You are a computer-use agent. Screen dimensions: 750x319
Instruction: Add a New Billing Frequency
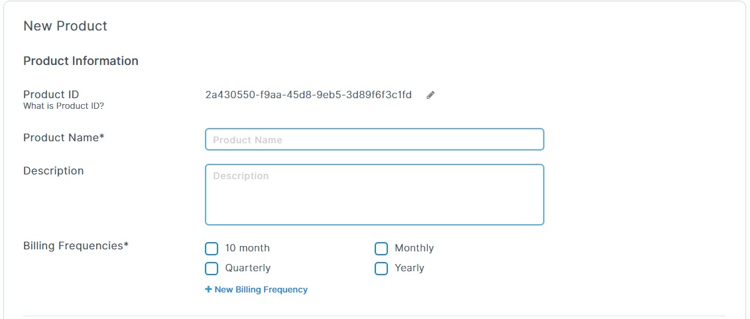257,289
